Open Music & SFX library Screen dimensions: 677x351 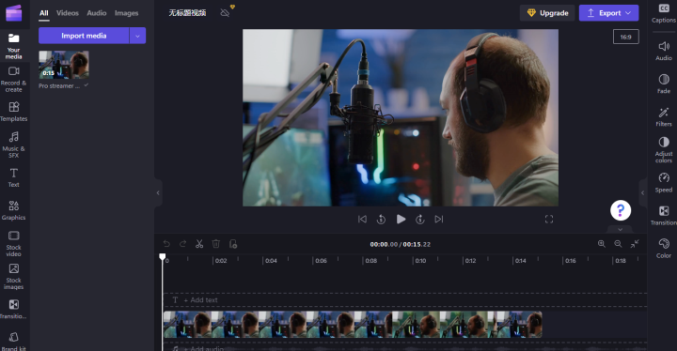pos(13,145)
